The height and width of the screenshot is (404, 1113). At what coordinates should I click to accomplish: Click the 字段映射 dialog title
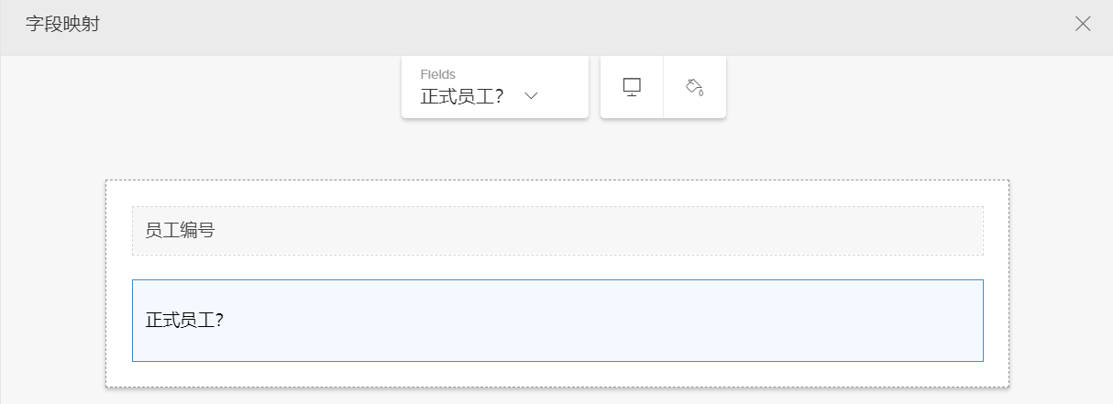coord(62,25)
